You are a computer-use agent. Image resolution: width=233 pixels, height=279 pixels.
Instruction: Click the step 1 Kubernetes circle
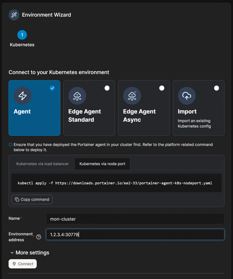pyautogui.click(x=22, y=35)
